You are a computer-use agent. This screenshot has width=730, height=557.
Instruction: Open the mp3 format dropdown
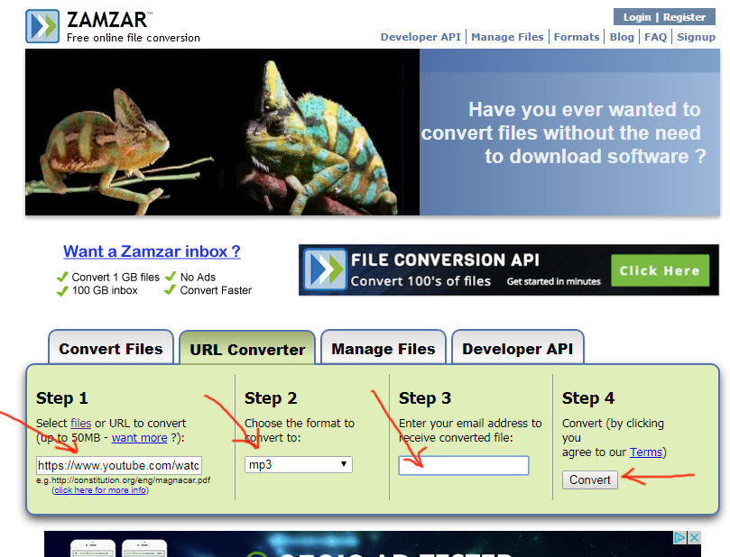pyautogui.click(x=299, y=464)
